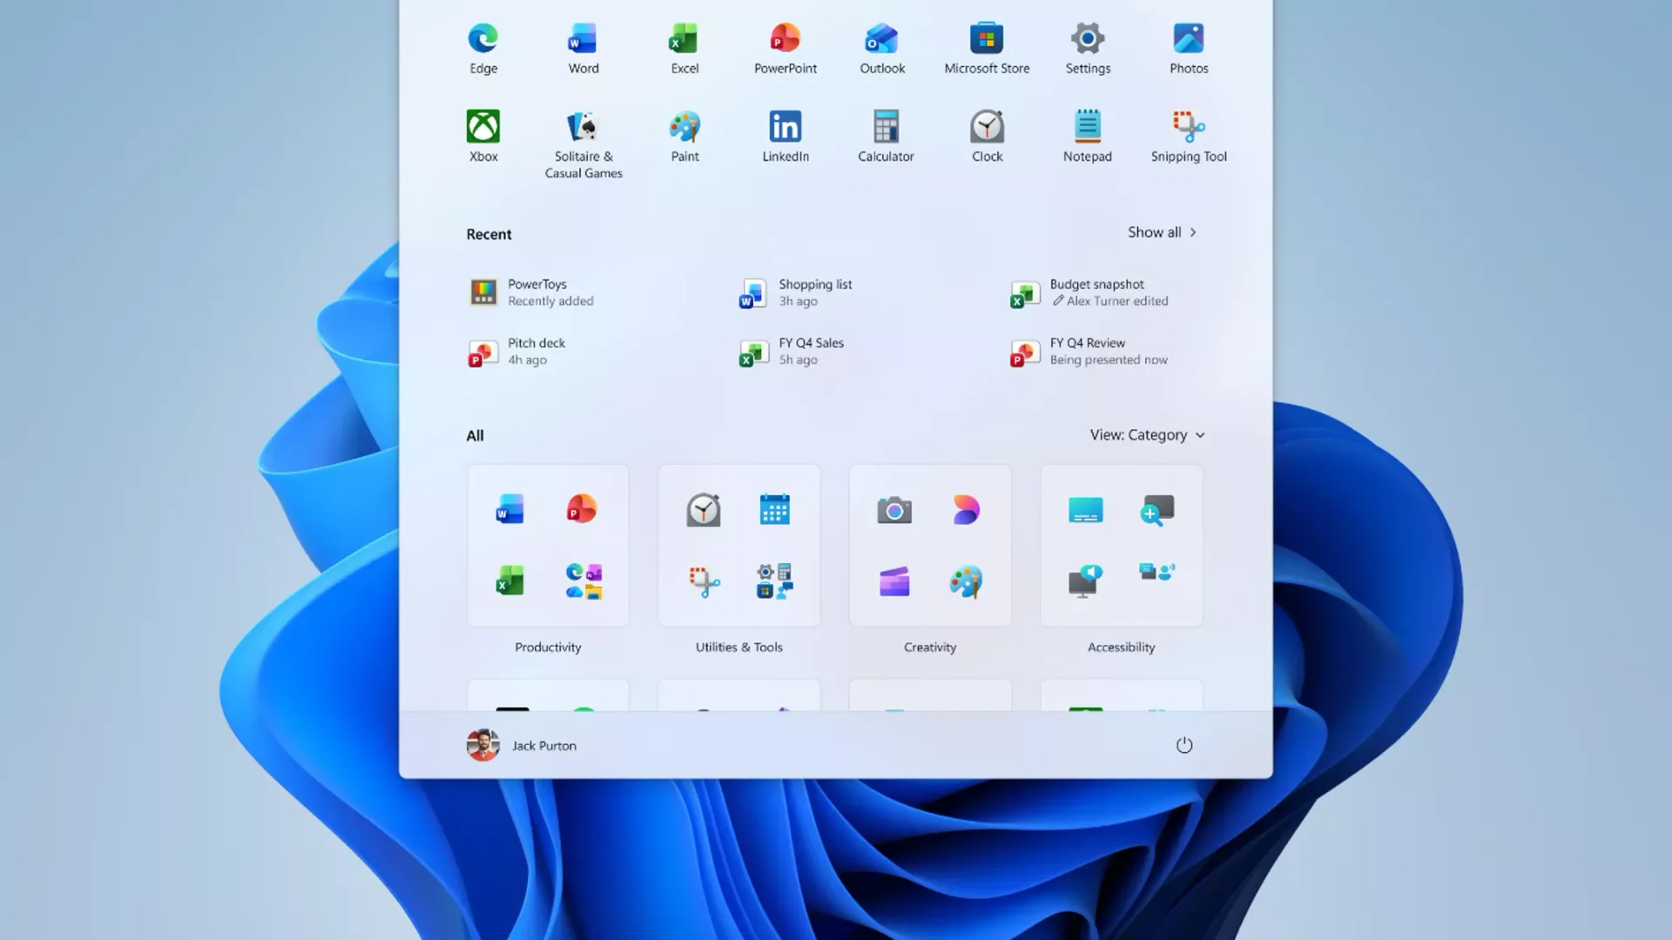Open PowerToys recently added item
Screen dimensions: 1672x940
point(533,292)
